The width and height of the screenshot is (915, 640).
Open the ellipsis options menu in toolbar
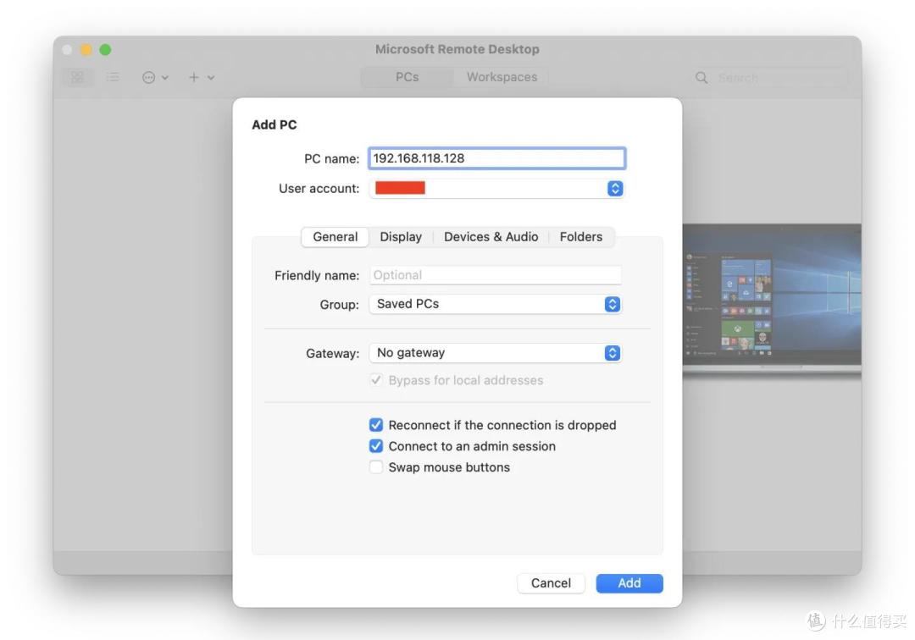point(155,77)
